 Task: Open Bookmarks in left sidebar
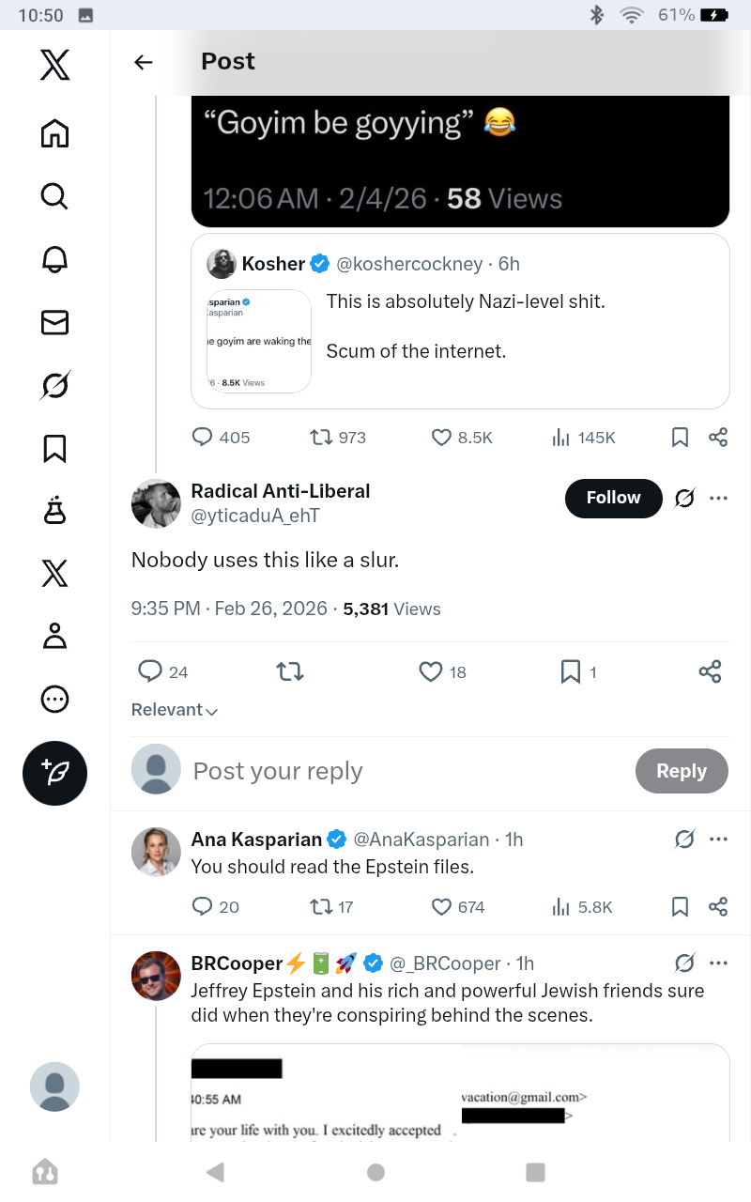54,448
